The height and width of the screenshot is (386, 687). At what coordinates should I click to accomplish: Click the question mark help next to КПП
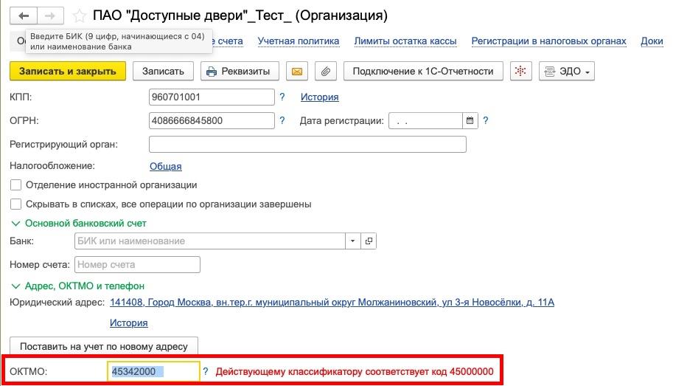[x=282, y=97]
